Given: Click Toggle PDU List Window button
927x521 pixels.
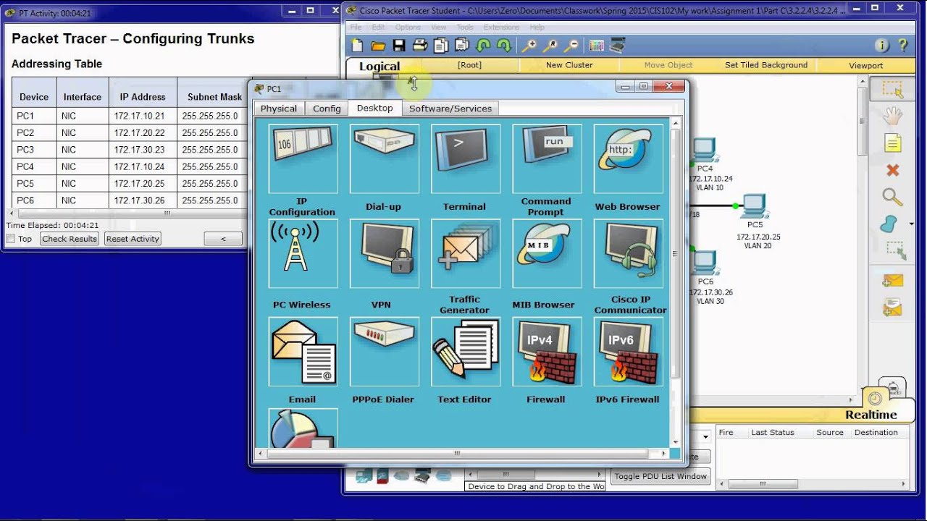Looking at the screenshot, I should click(x=660, y=476).
